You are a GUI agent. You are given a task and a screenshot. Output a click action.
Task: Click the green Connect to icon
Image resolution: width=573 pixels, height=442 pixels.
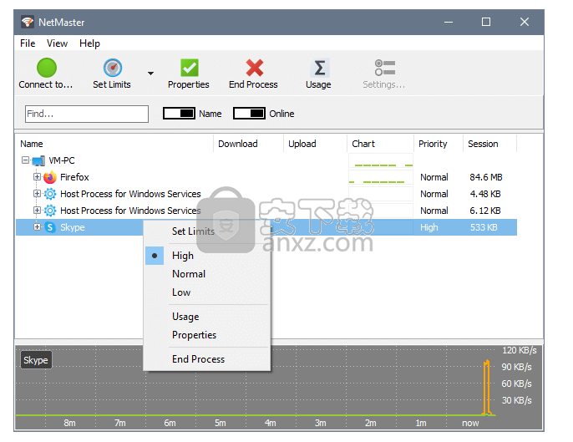[47, 68]
